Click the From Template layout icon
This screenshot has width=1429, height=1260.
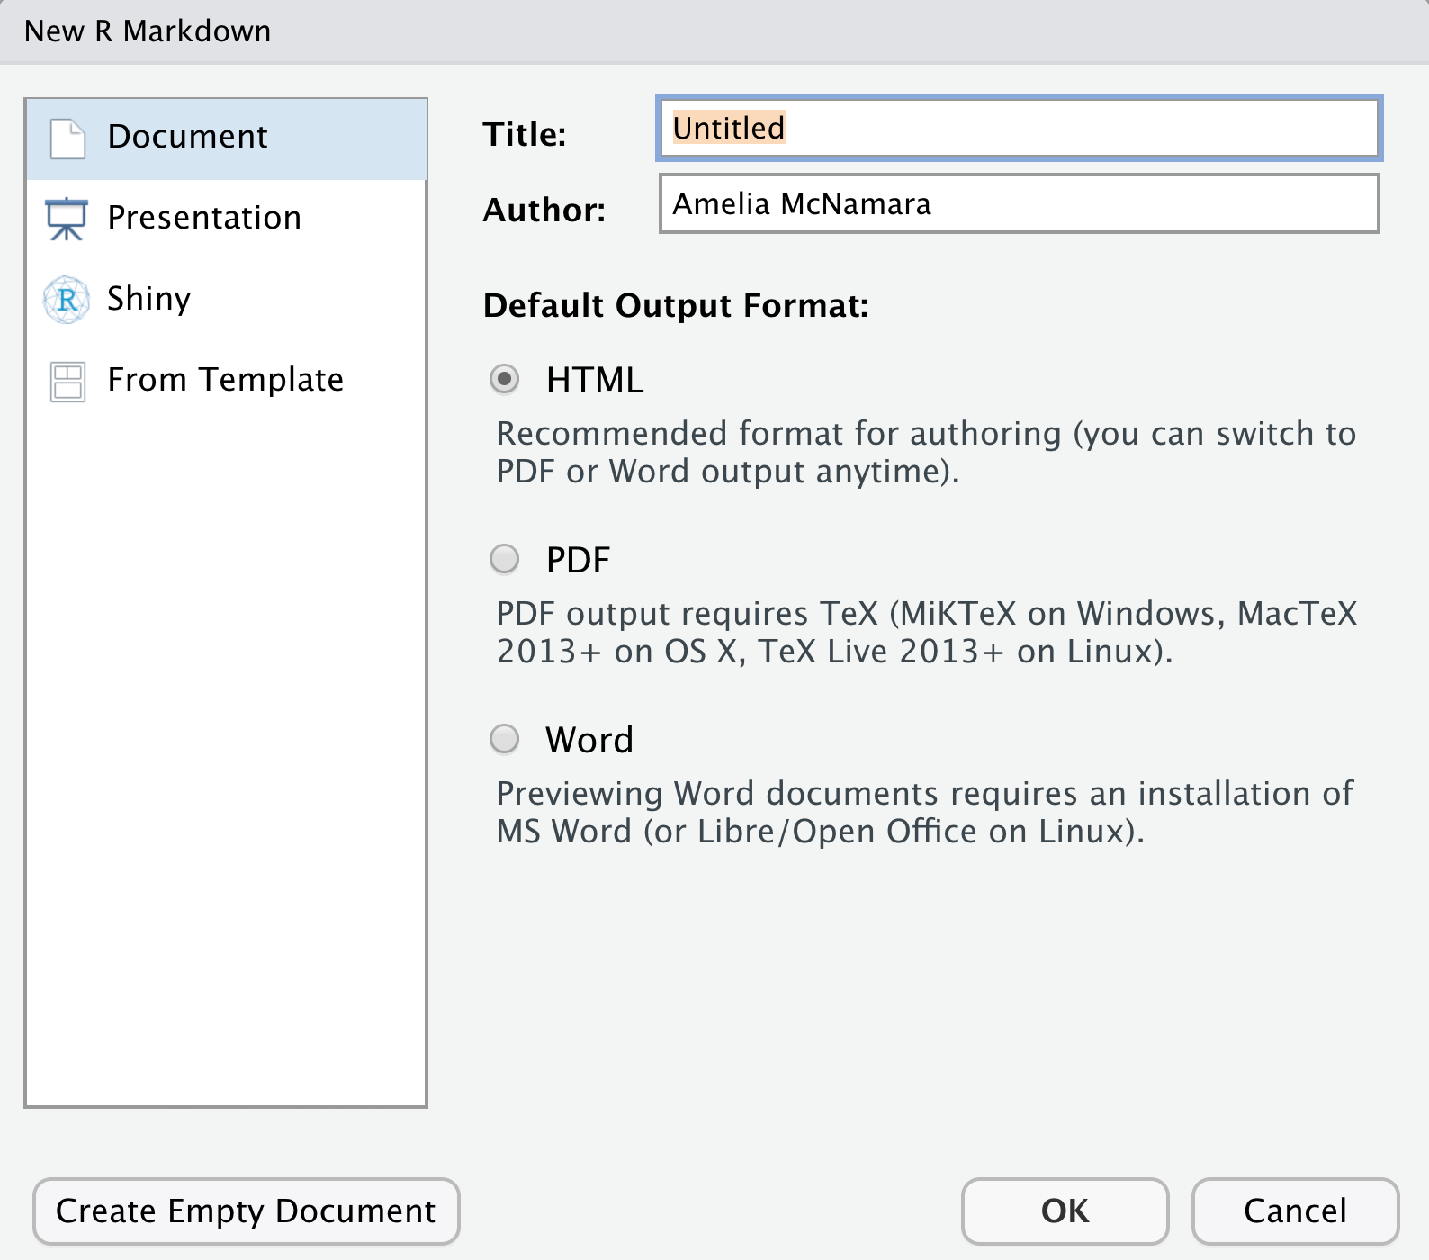pos(67,382)
